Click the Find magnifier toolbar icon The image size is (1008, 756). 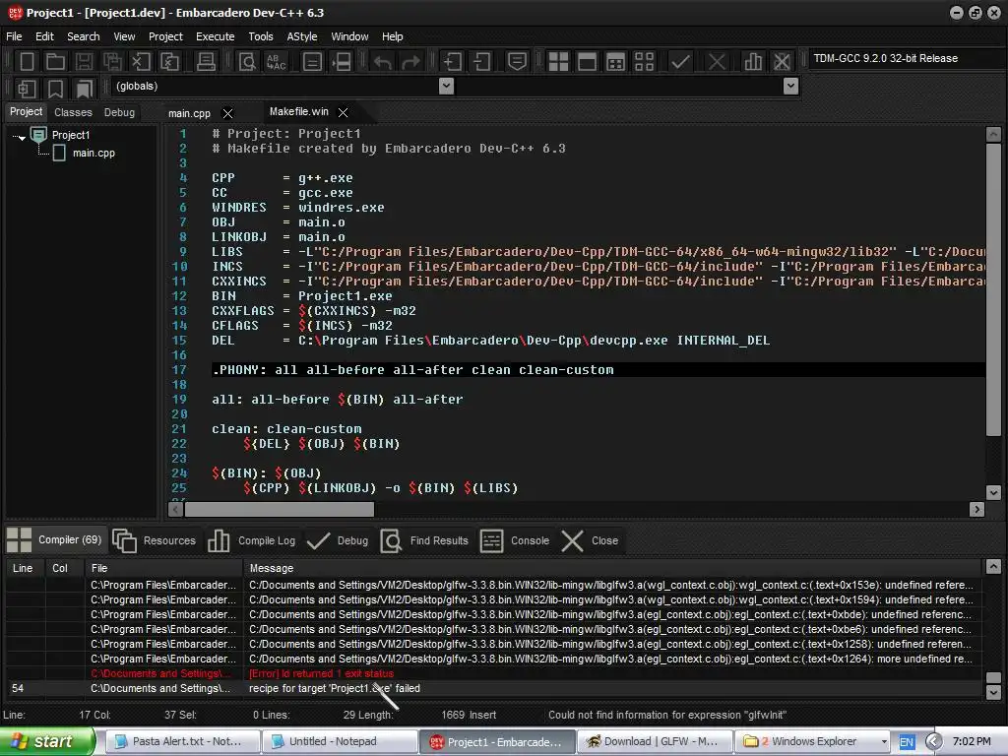(247, 62)
